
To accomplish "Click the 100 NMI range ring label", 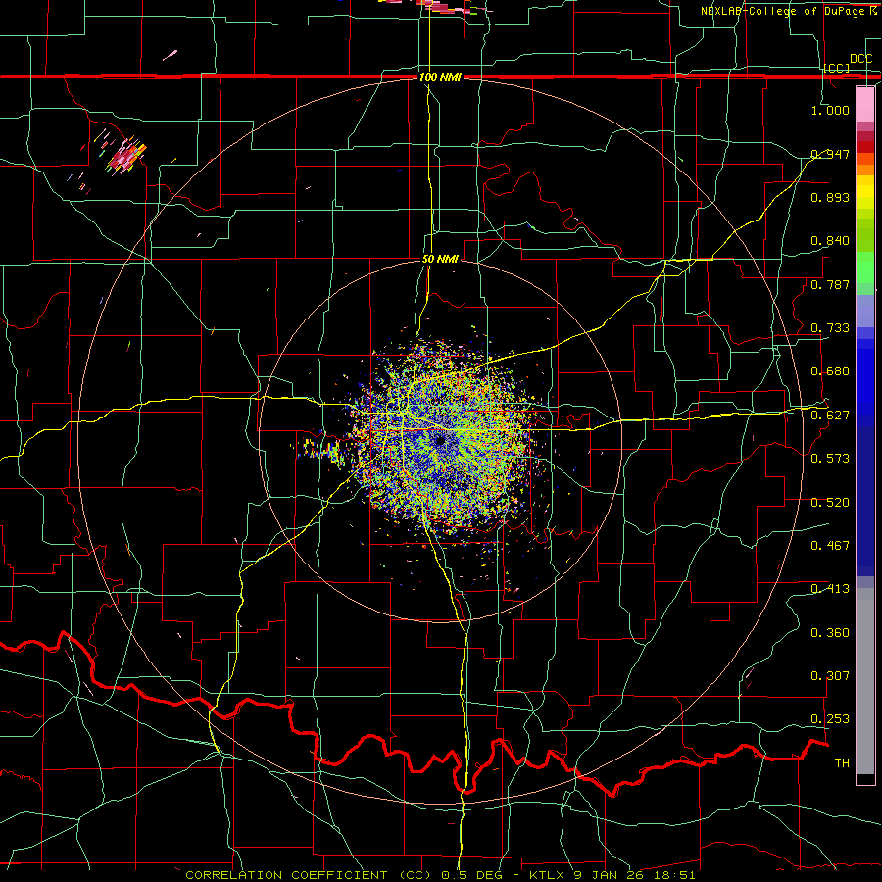I will [440, 77].
